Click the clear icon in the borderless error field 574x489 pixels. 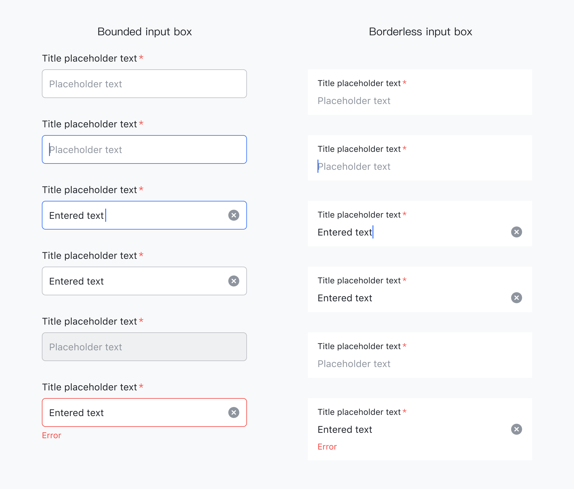point(517,430)
